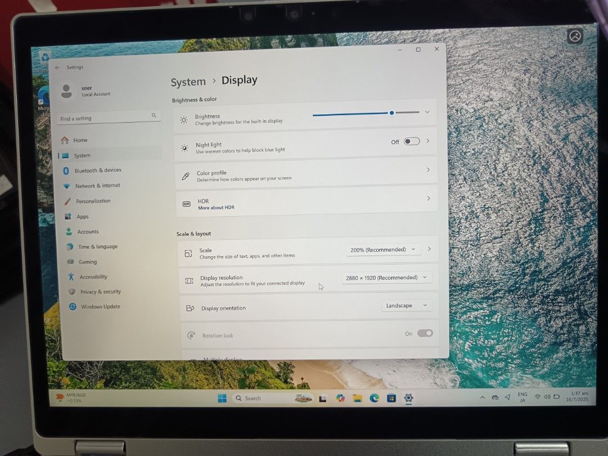The height and width of the screenshot is (456, 608).
Task: Focus the Find a setting search box
Action: pyautogui.click(x=109, y=118)
